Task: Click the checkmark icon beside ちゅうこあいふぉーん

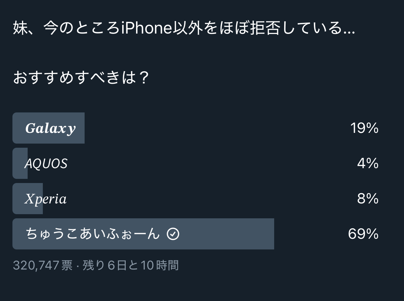Action: coord(173,234)
